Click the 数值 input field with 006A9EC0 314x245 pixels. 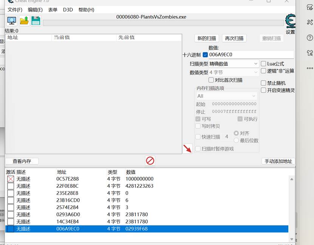tap(251, 55)
